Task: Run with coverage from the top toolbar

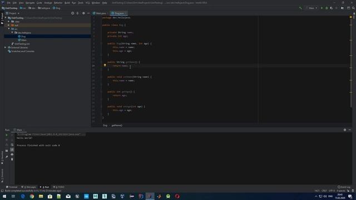Action: [332, 8]
